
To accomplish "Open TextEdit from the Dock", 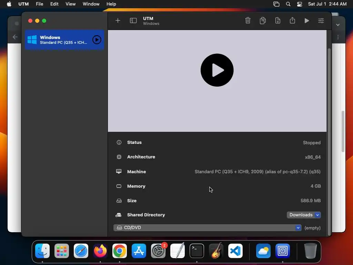I will click(178, 251).
